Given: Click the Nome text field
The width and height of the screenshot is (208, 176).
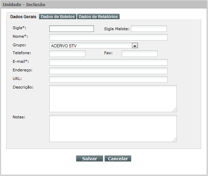Looking at the screenshot, I should pos(108,37).
